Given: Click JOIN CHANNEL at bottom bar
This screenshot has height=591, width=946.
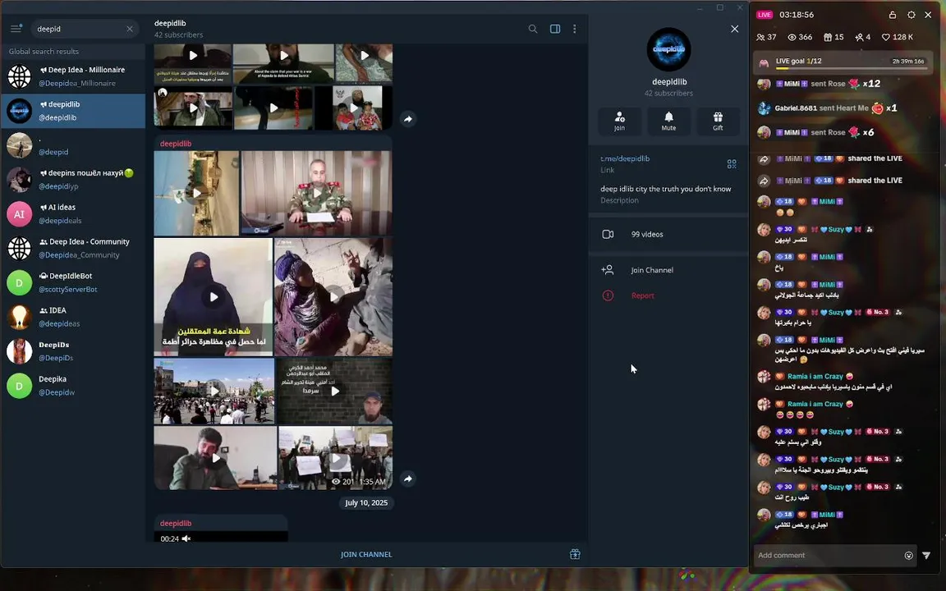Looking at the screenshot, I should click(366, 554).
